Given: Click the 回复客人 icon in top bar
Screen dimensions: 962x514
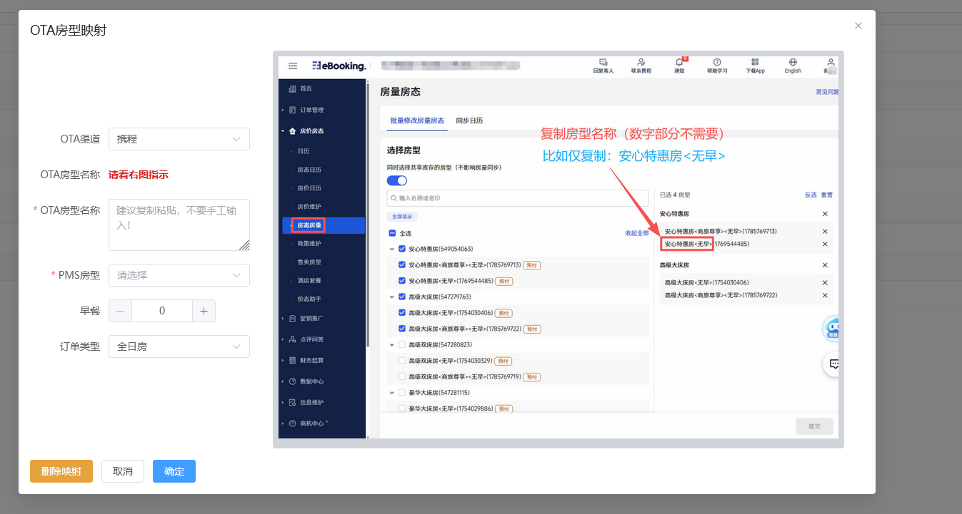Looking at the screenshot, I should (x=603, y=62).
